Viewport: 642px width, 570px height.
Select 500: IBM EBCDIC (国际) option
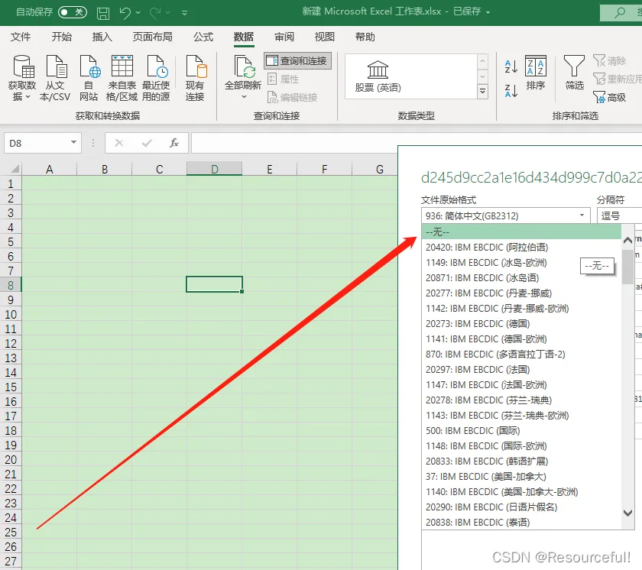click(521, 431)
